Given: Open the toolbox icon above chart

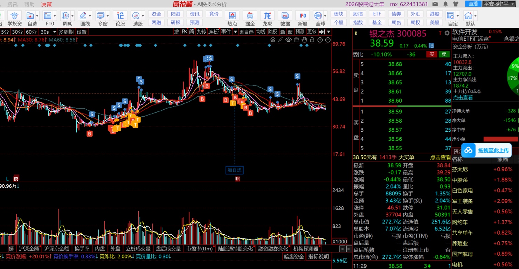Looking at the screenshot, I should pyautogui.click(x=296, y=40).
